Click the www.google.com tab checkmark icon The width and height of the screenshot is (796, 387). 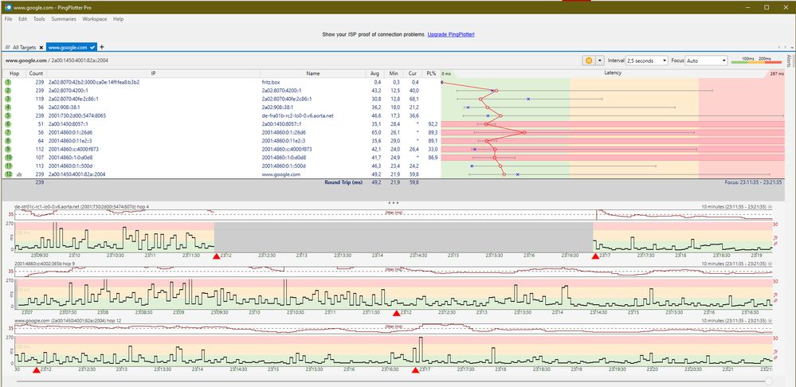click(x=92, y=47)
